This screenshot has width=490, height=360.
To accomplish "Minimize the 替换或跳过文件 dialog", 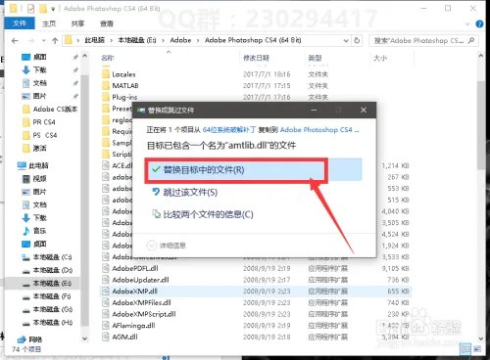I will pos(314,110).
